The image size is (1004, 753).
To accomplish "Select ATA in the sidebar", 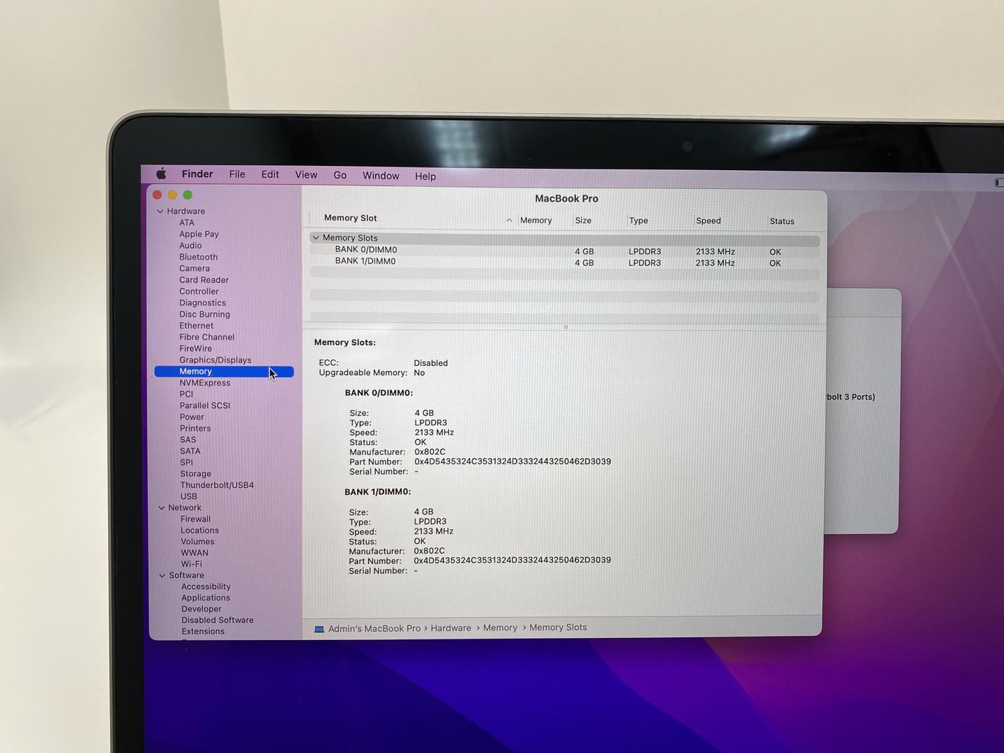I will coord(187,222).
